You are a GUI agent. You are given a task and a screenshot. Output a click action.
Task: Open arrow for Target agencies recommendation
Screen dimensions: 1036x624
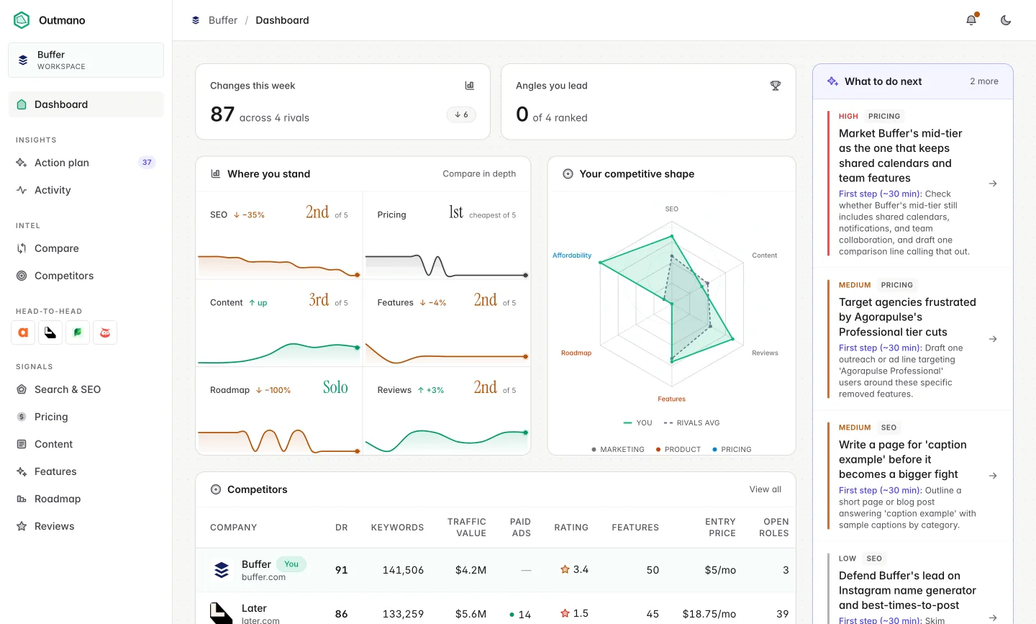pos(993,339)
